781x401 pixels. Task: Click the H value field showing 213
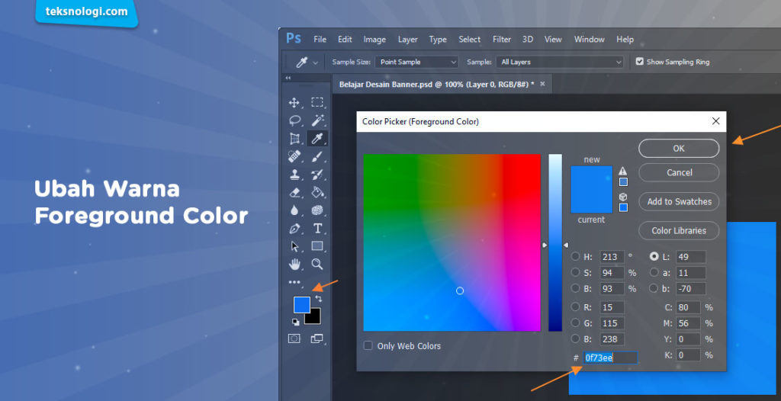pyautogui.click(x=612, y=257)
